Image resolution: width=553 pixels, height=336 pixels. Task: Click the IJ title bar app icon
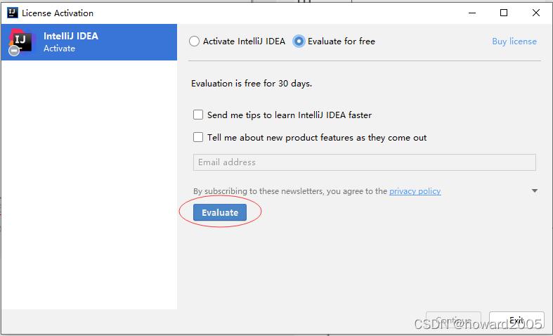pos(13,13)
